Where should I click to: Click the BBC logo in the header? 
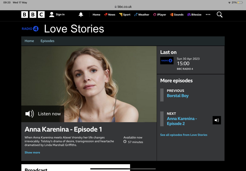pyautogui.click(x=33, y=15)
